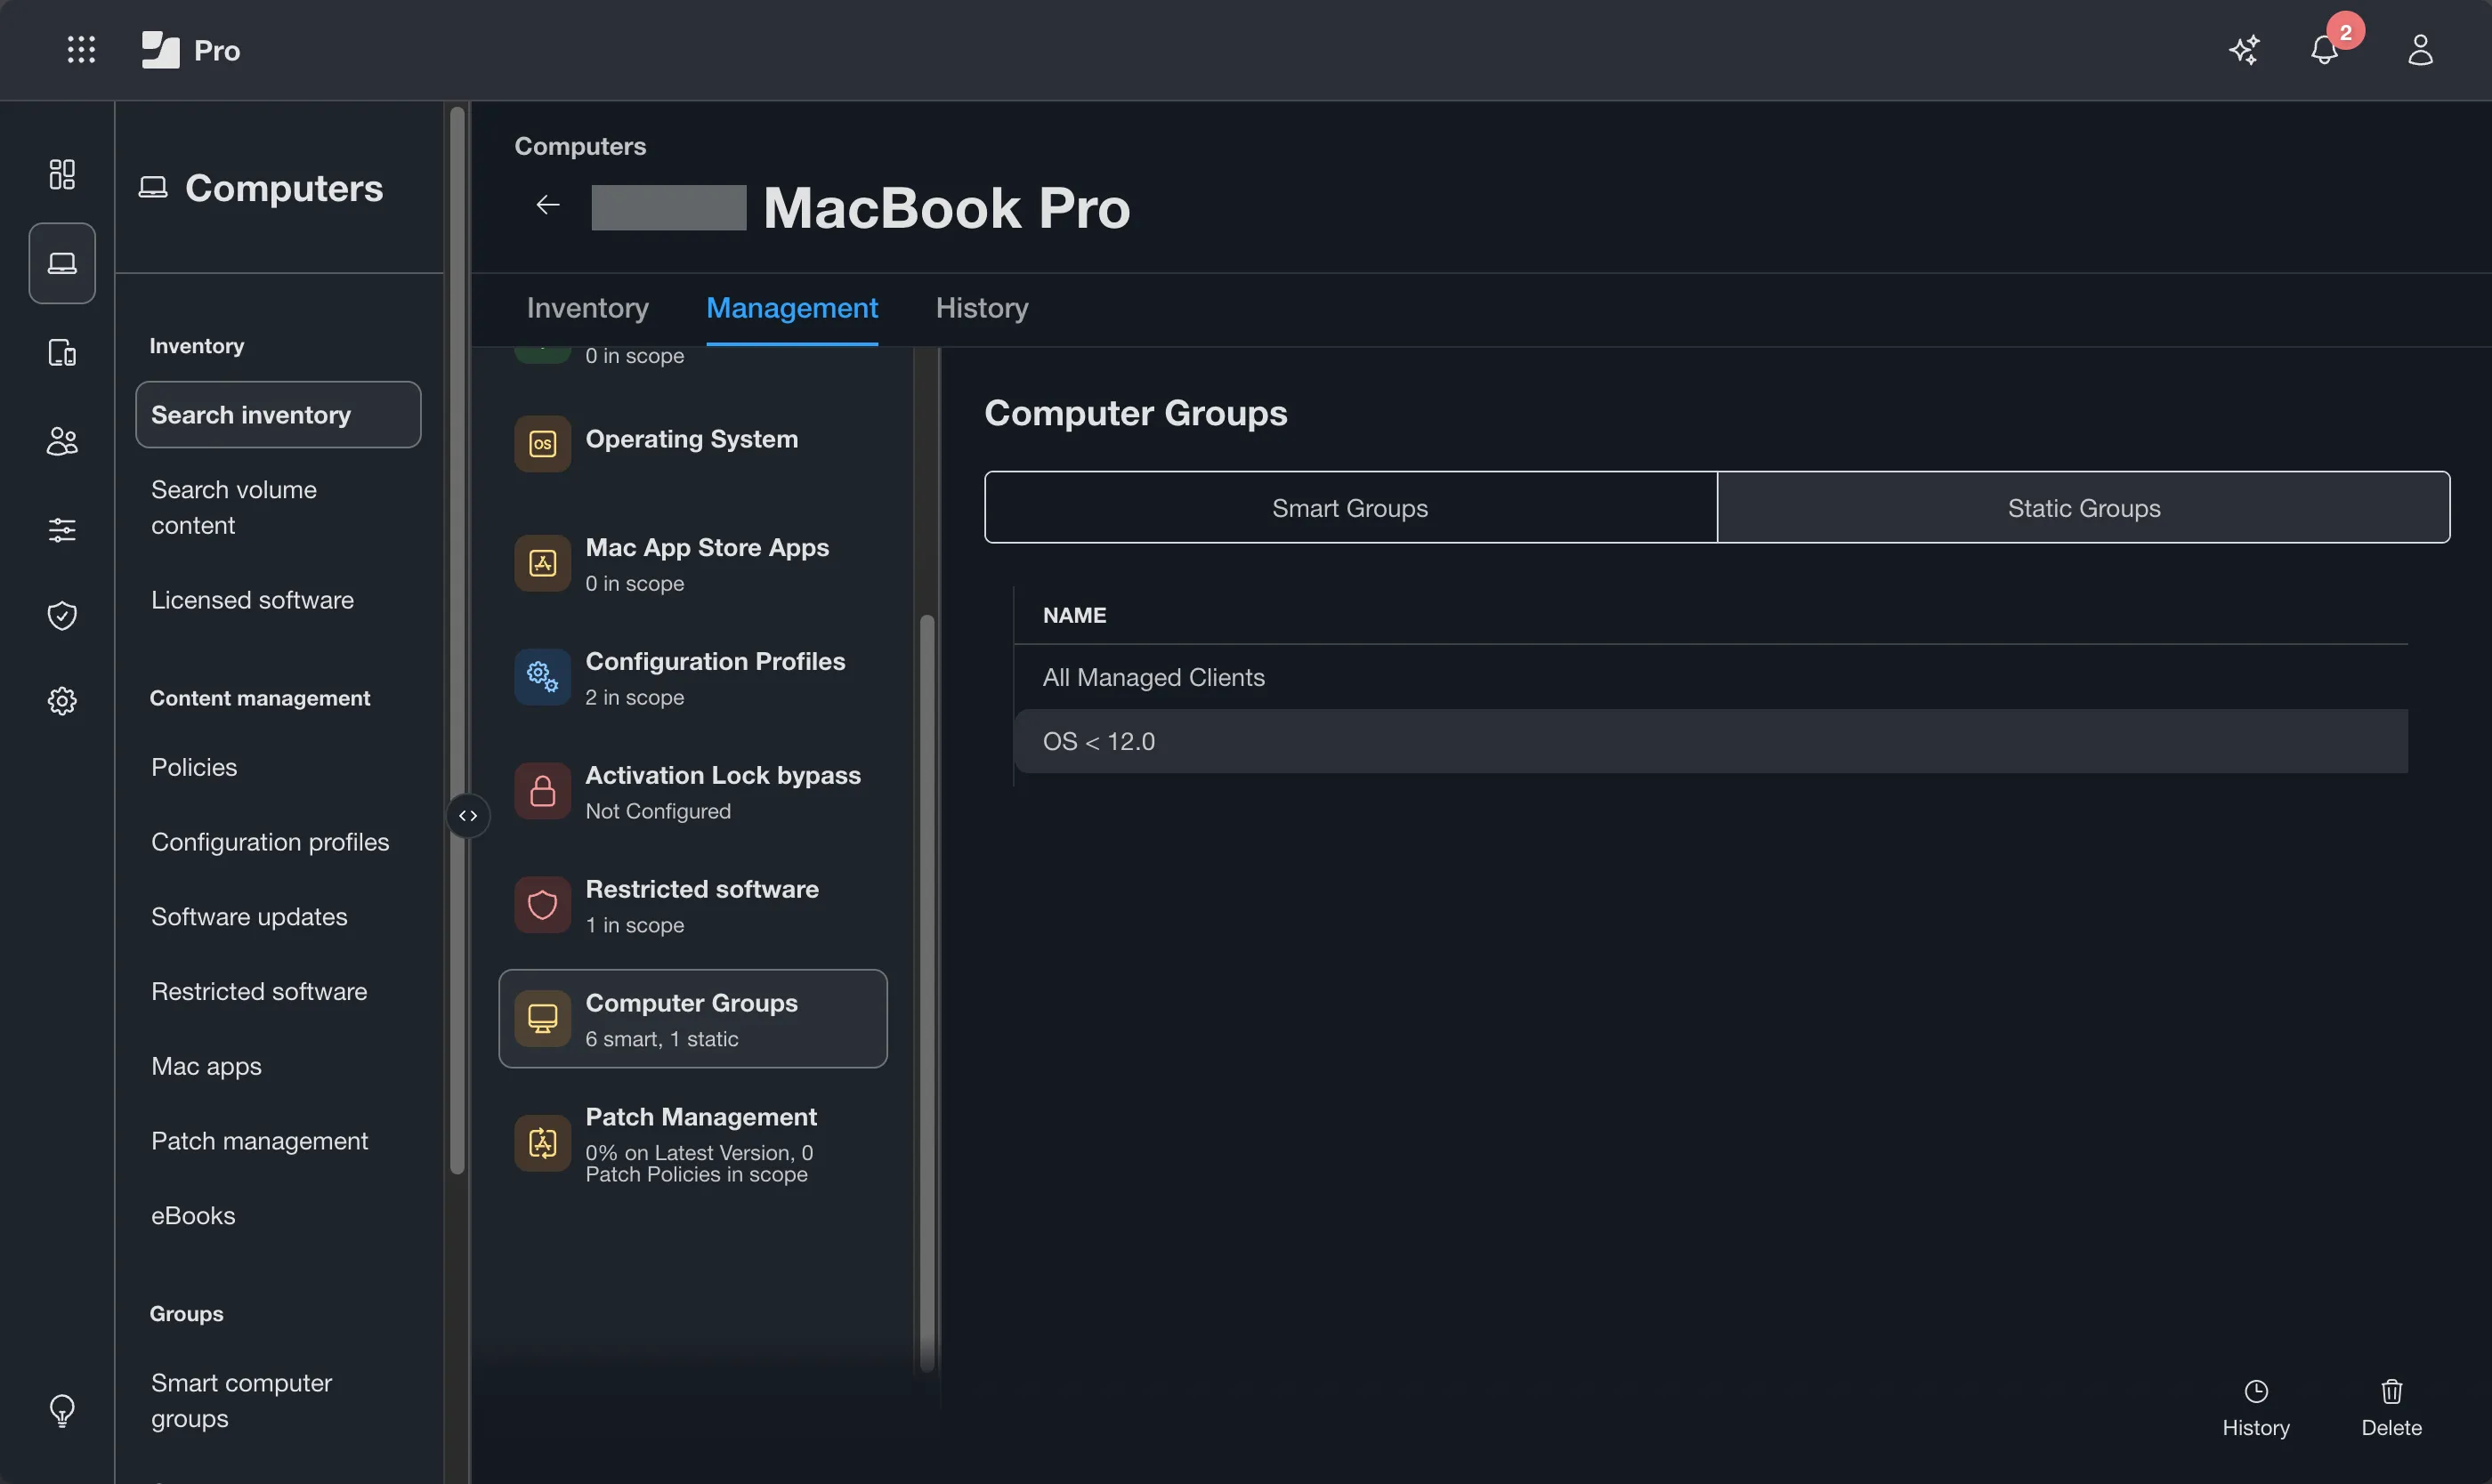Select Patch Management section title
This screenshot has height=1484, width=2492.
tap(700, 1117)
